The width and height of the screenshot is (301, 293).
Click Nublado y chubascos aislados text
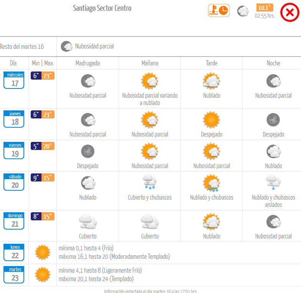click(273, 201)
